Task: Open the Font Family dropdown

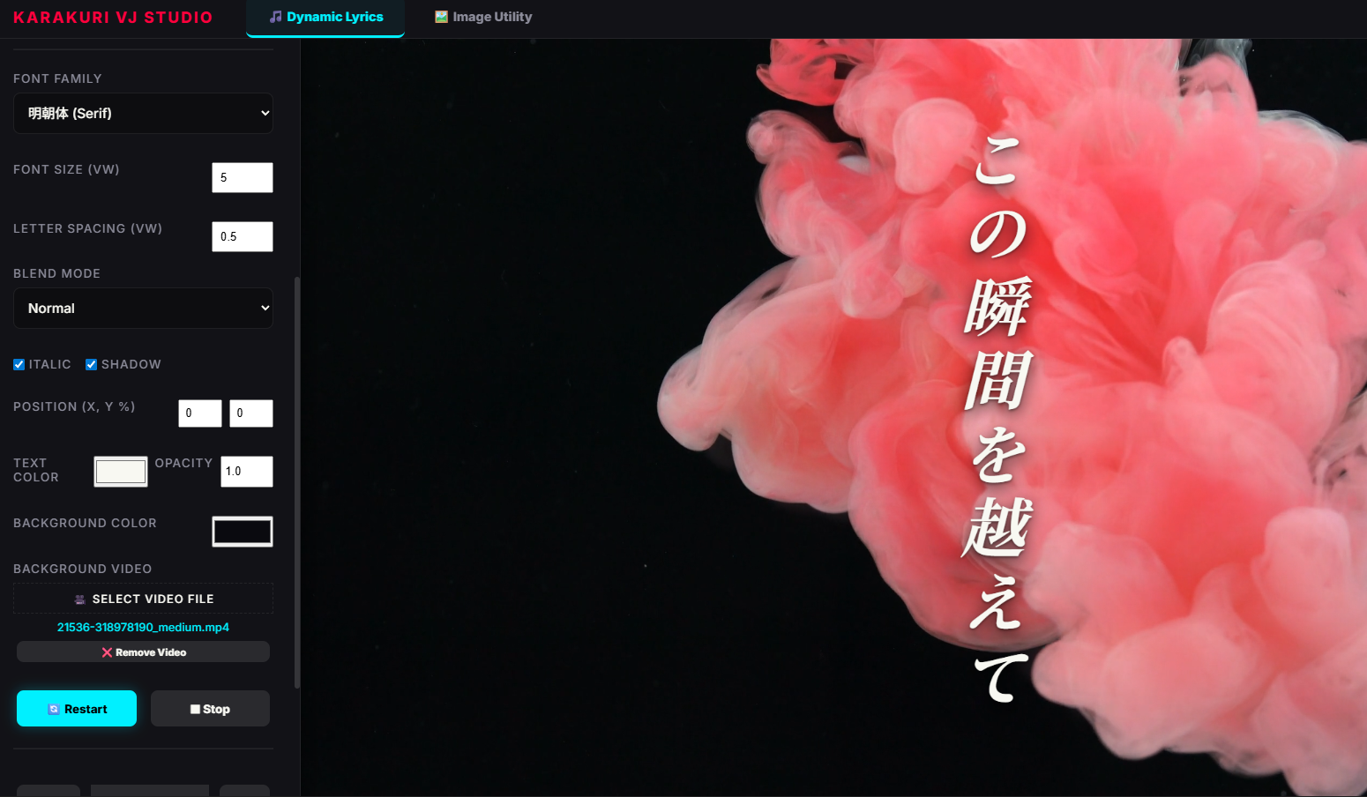Action: point(143,113)
